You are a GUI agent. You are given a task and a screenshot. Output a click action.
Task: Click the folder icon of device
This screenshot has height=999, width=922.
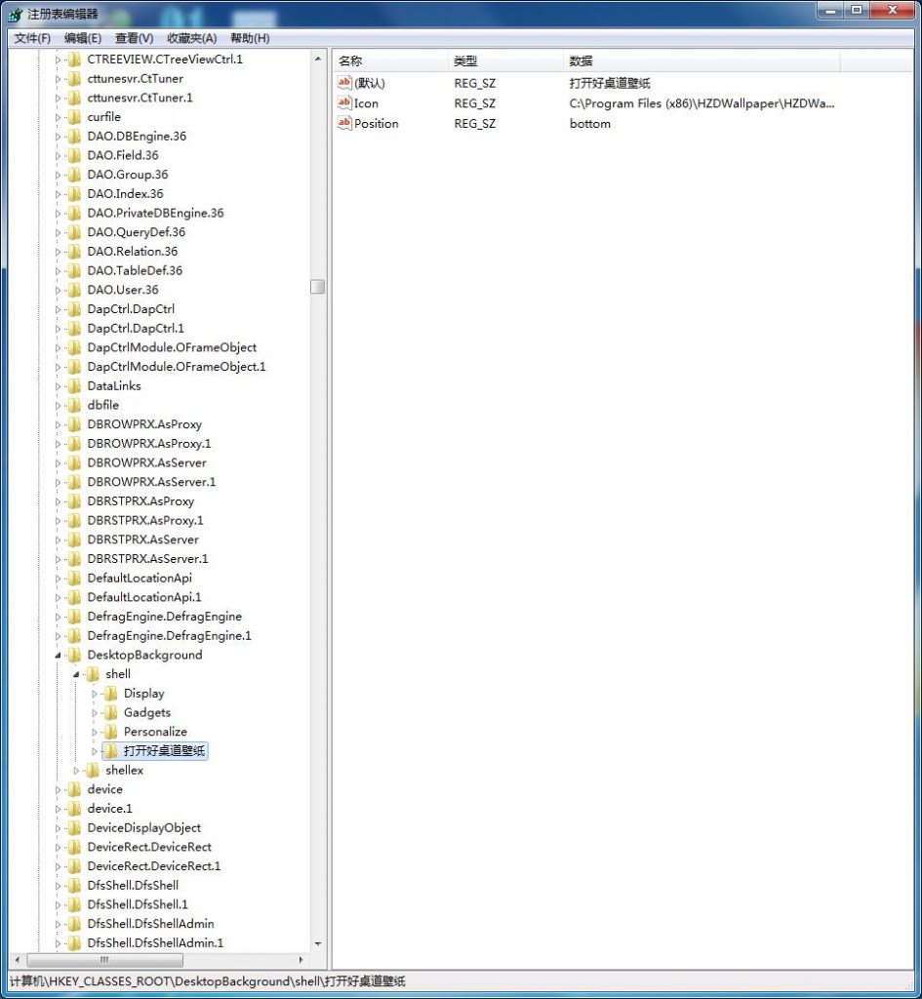click(x=75, y=788)
